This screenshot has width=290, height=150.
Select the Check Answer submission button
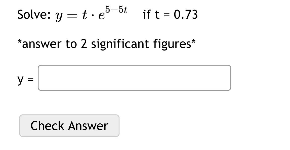[69, 126]
